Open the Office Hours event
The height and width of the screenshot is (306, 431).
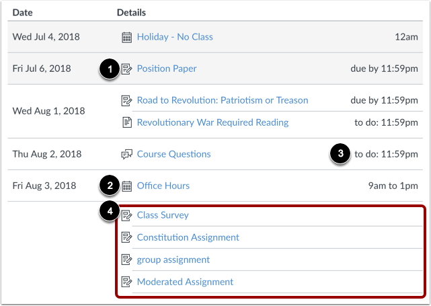point(163,186)
